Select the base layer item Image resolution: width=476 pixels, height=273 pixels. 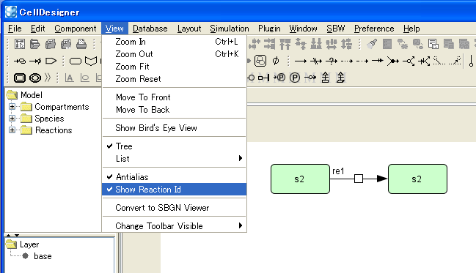(x=43, y=256)
